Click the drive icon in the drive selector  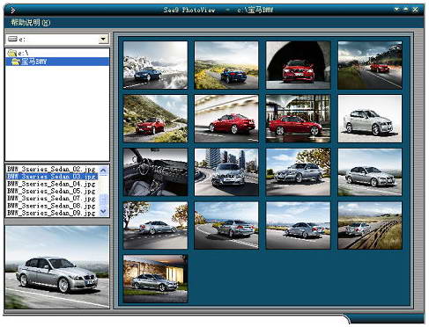tap(13, 39)
